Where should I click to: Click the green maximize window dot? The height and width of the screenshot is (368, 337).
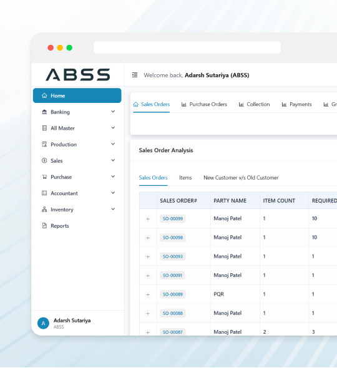69,47
